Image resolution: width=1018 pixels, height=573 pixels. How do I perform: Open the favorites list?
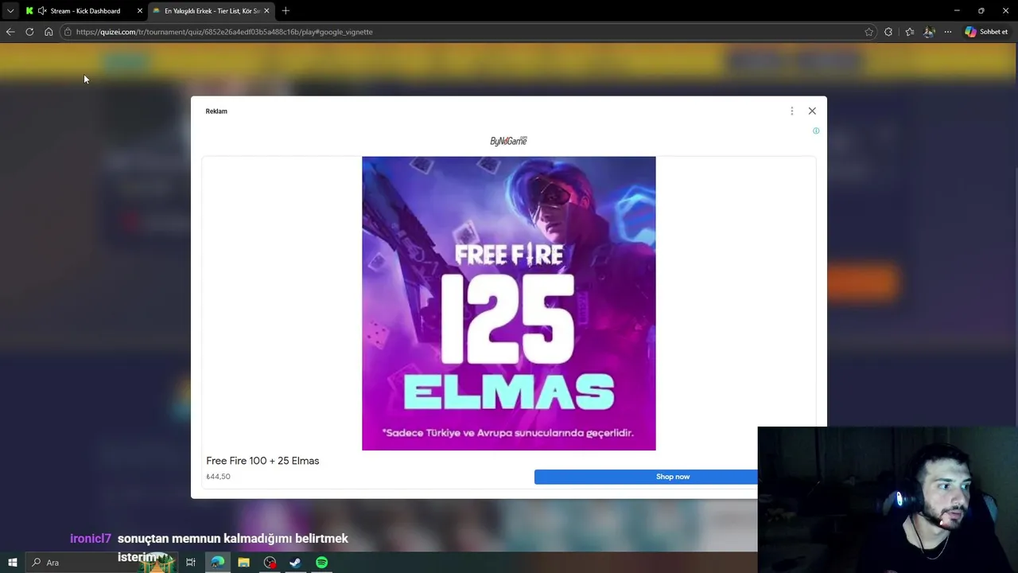910,32
